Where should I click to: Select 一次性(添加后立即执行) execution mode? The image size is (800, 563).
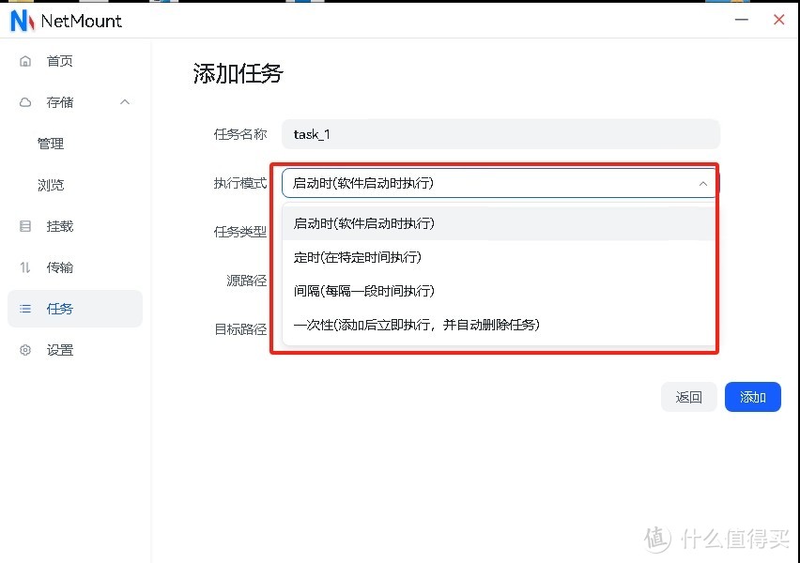(x=418, y=326)
